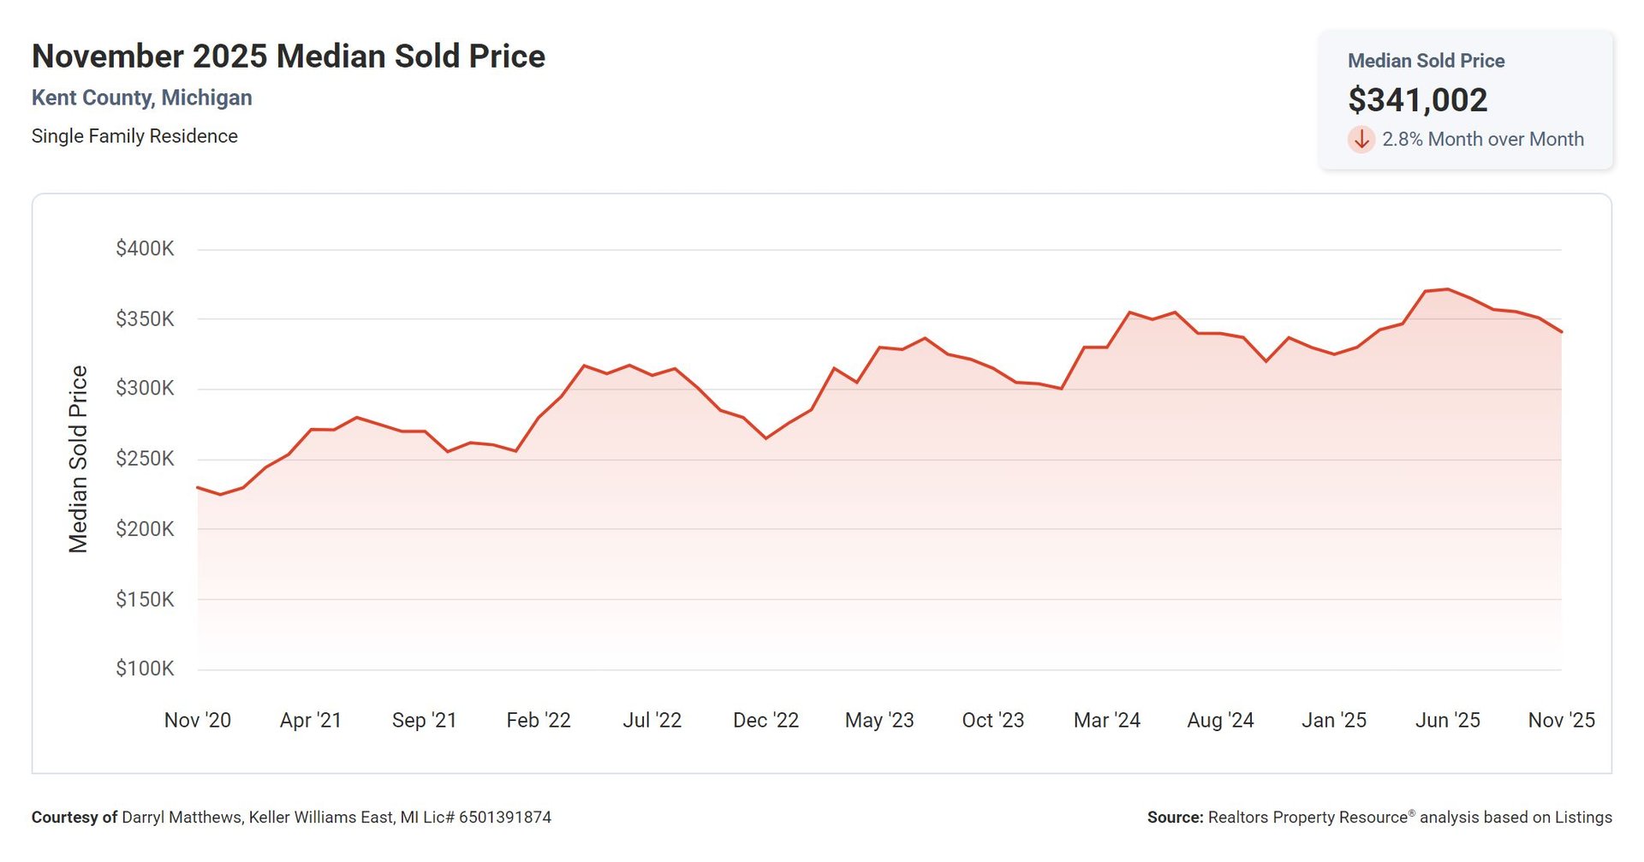Image resolution: width=1644 pixels, height=862 pixels.
Task: Select the Jun '25 x-axis marker
Action: [x=1448, y=720]
